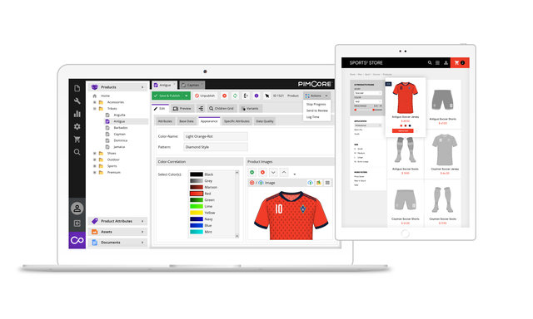Select the Red color swatch
Image resolution: width=533 pixels, height=319 pixels.
[197, 194]
